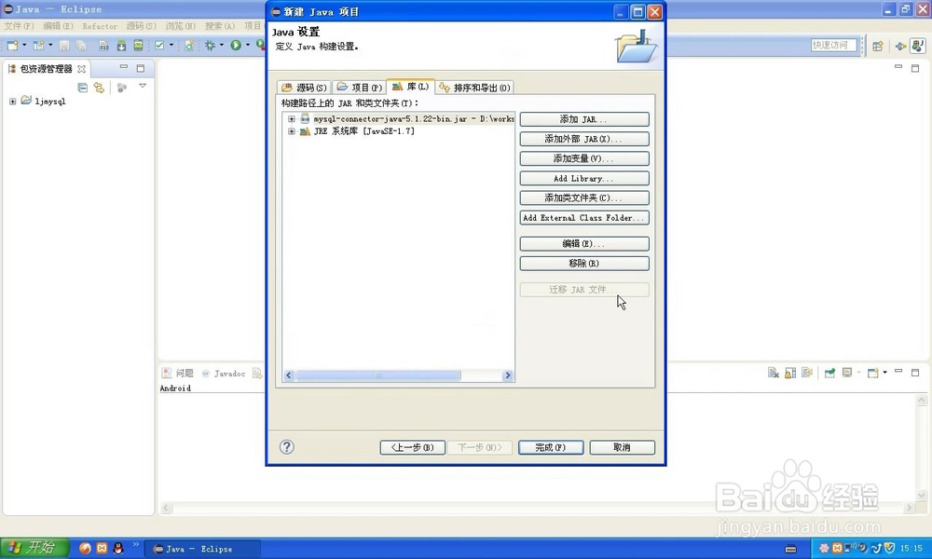Switch to the Java perspective icon
Screen dimensions: 932x559
[918, 46]
